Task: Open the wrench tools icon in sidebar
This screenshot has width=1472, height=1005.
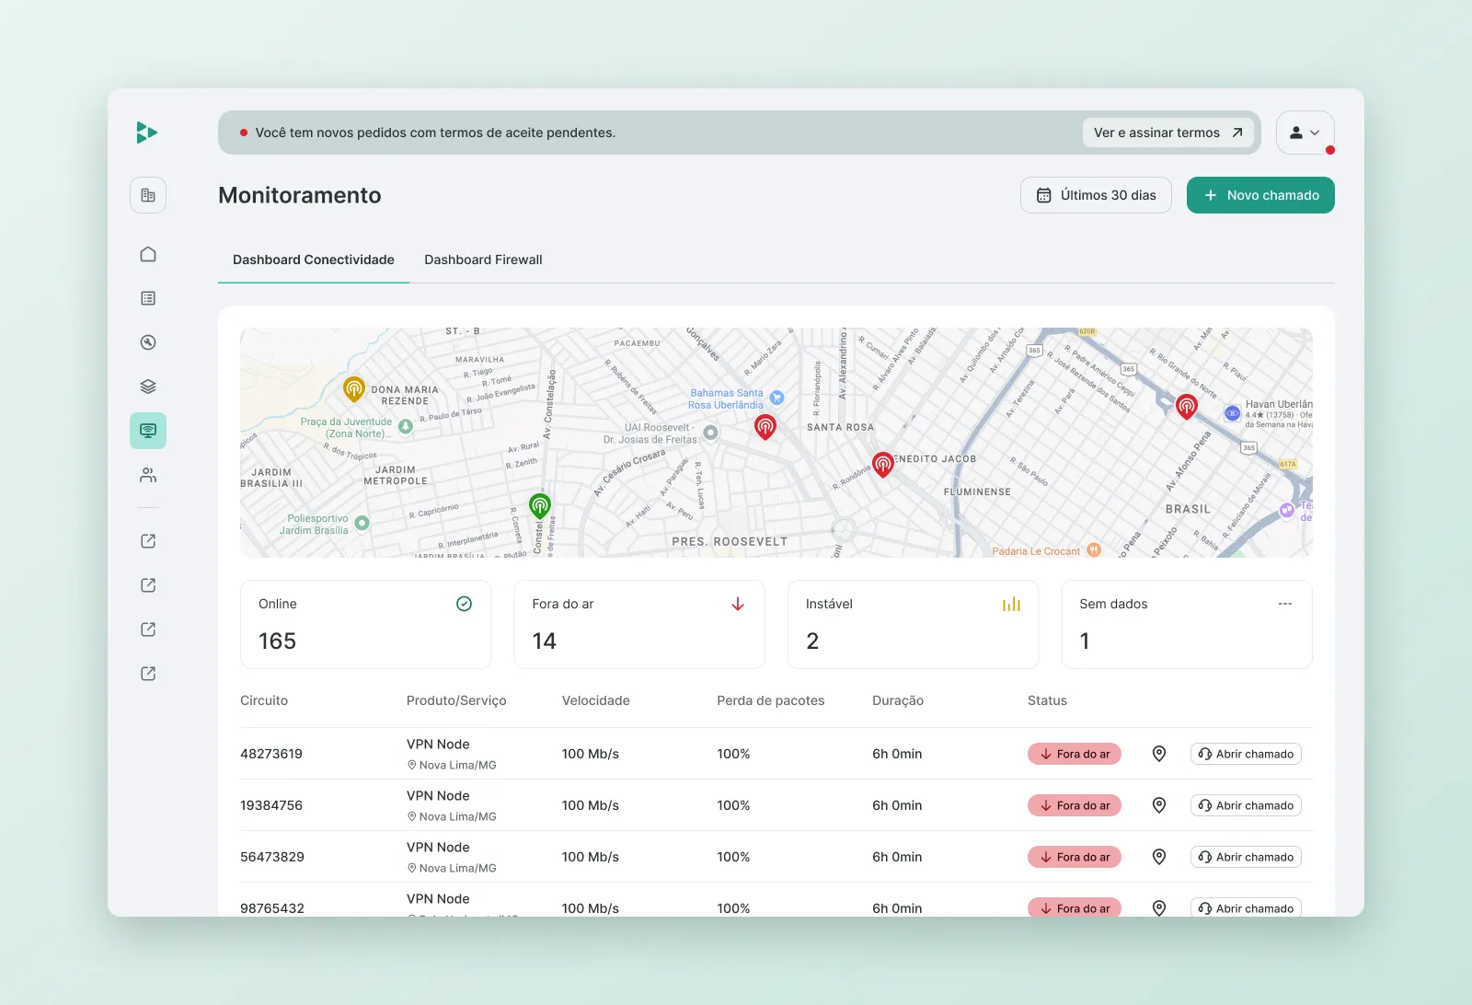Action: (148, 342)
